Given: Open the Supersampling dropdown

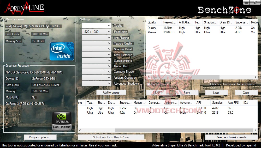Looking at the screenshot, I should [x=97, y=60].
